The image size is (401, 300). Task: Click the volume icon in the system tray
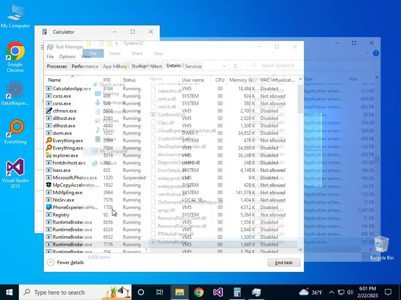(350, 292)
